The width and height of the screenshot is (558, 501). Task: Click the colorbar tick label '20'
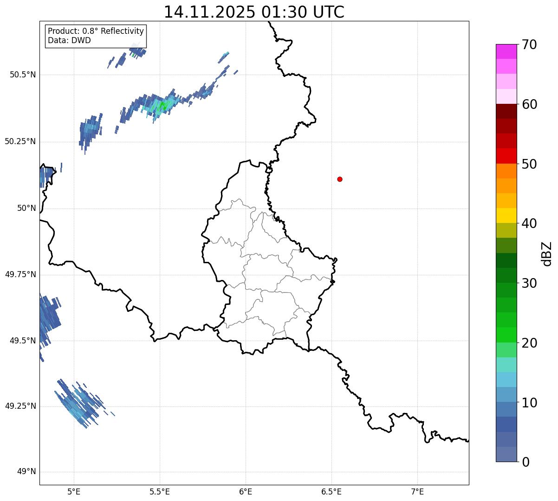pyautogui.click(x=529, y=343)
